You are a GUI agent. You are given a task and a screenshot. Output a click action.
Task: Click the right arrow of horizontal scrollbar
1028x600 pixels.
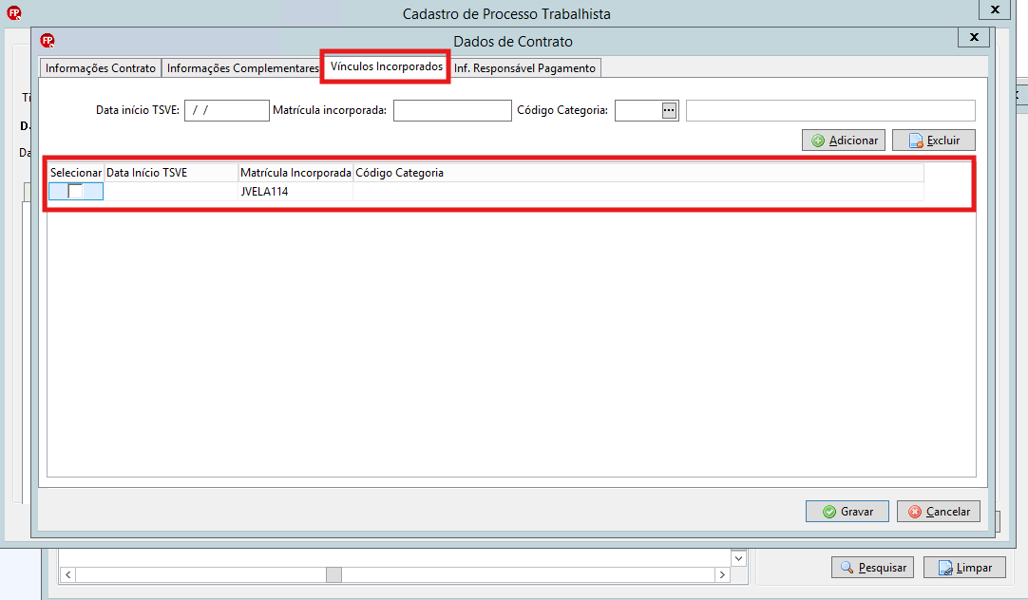click(722, 574)
